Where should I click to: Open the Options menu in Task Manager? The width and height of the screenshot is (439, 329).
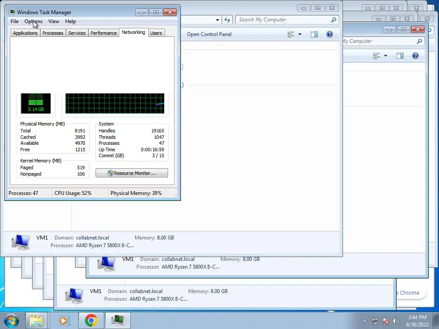33,21
